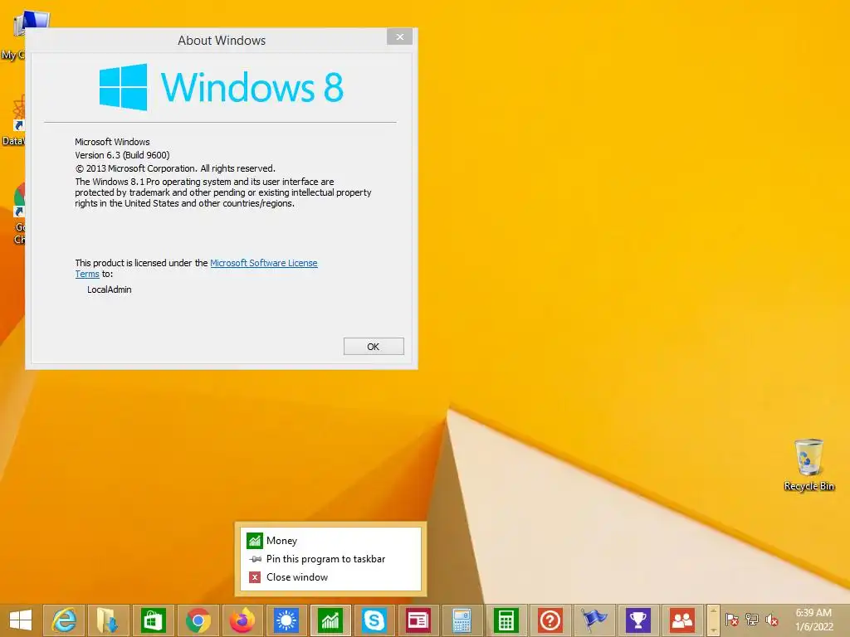Viewport: 850px width, 637px height.
Task: Open Skype from the taskbar
Action: 374,620
